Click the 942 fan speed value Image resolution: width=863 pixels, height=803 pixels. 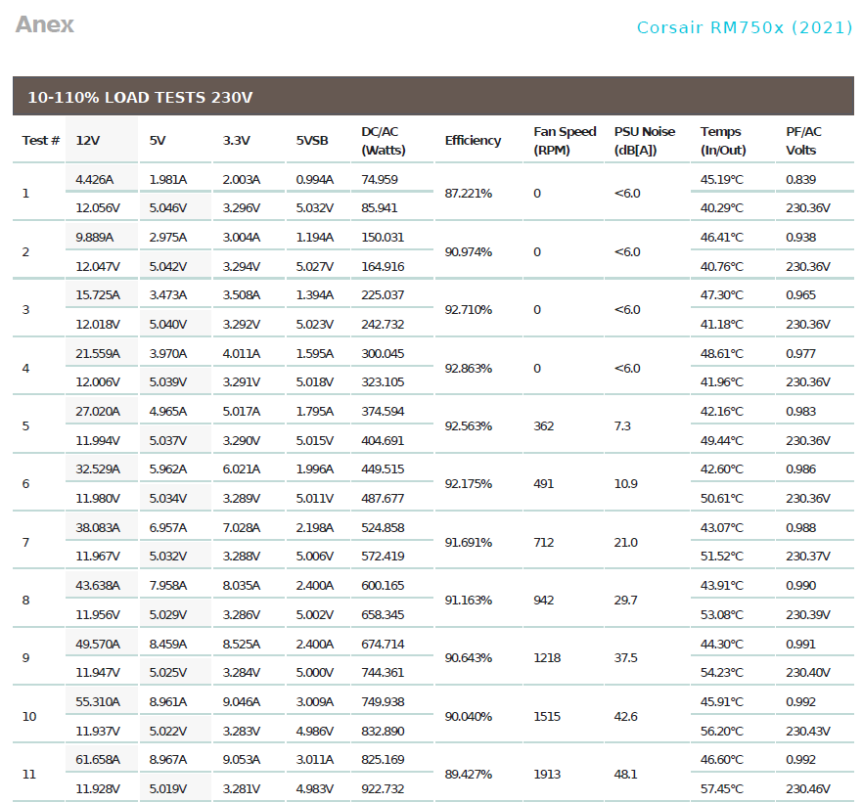(544, 601)
